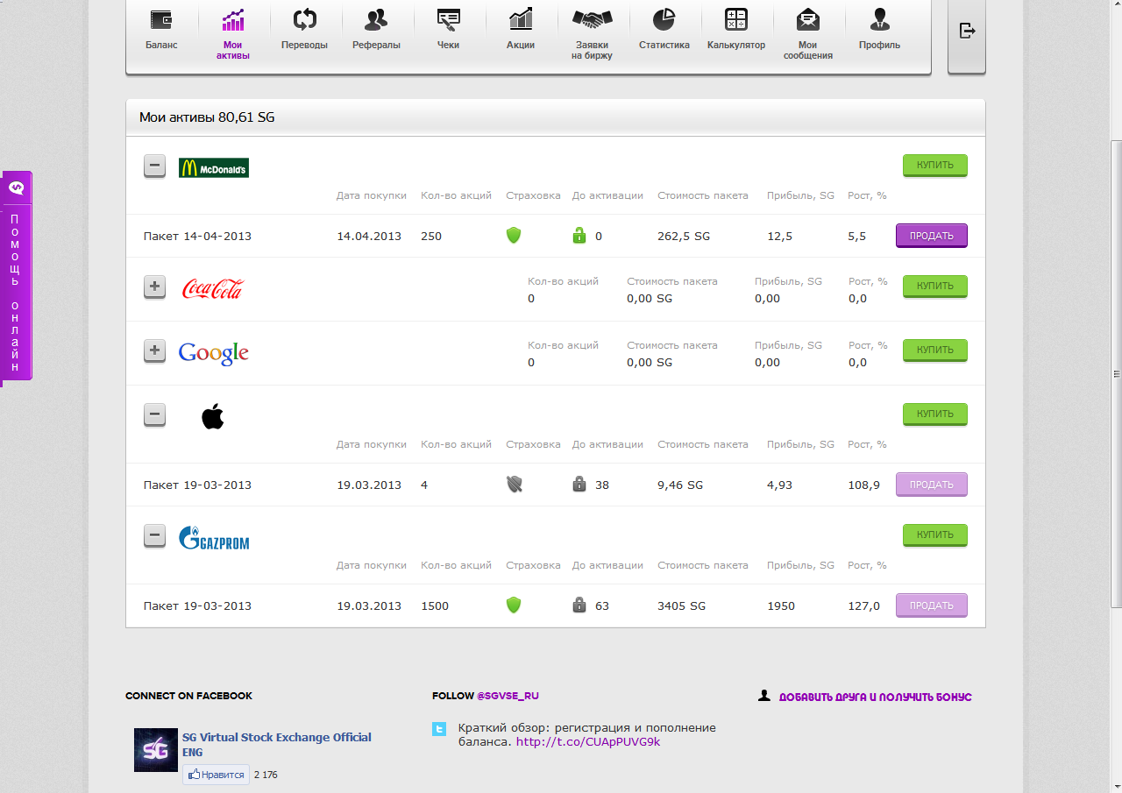Click the grey padlock next to 63
The width and height of the screenshot is (1122, 793).
579,605
